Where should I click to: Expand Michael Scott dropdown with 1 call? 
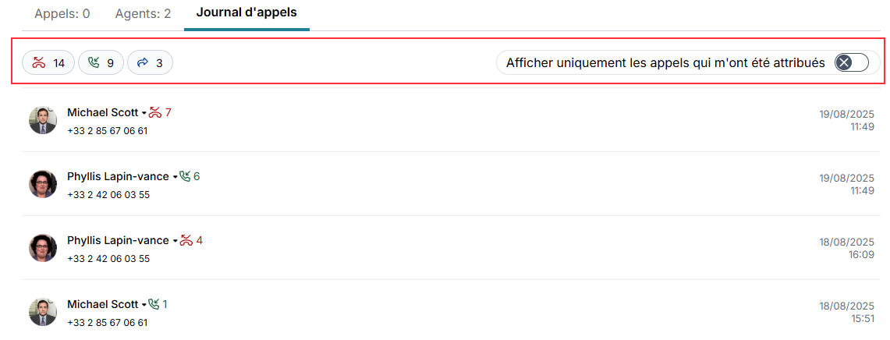coord(144,305)
